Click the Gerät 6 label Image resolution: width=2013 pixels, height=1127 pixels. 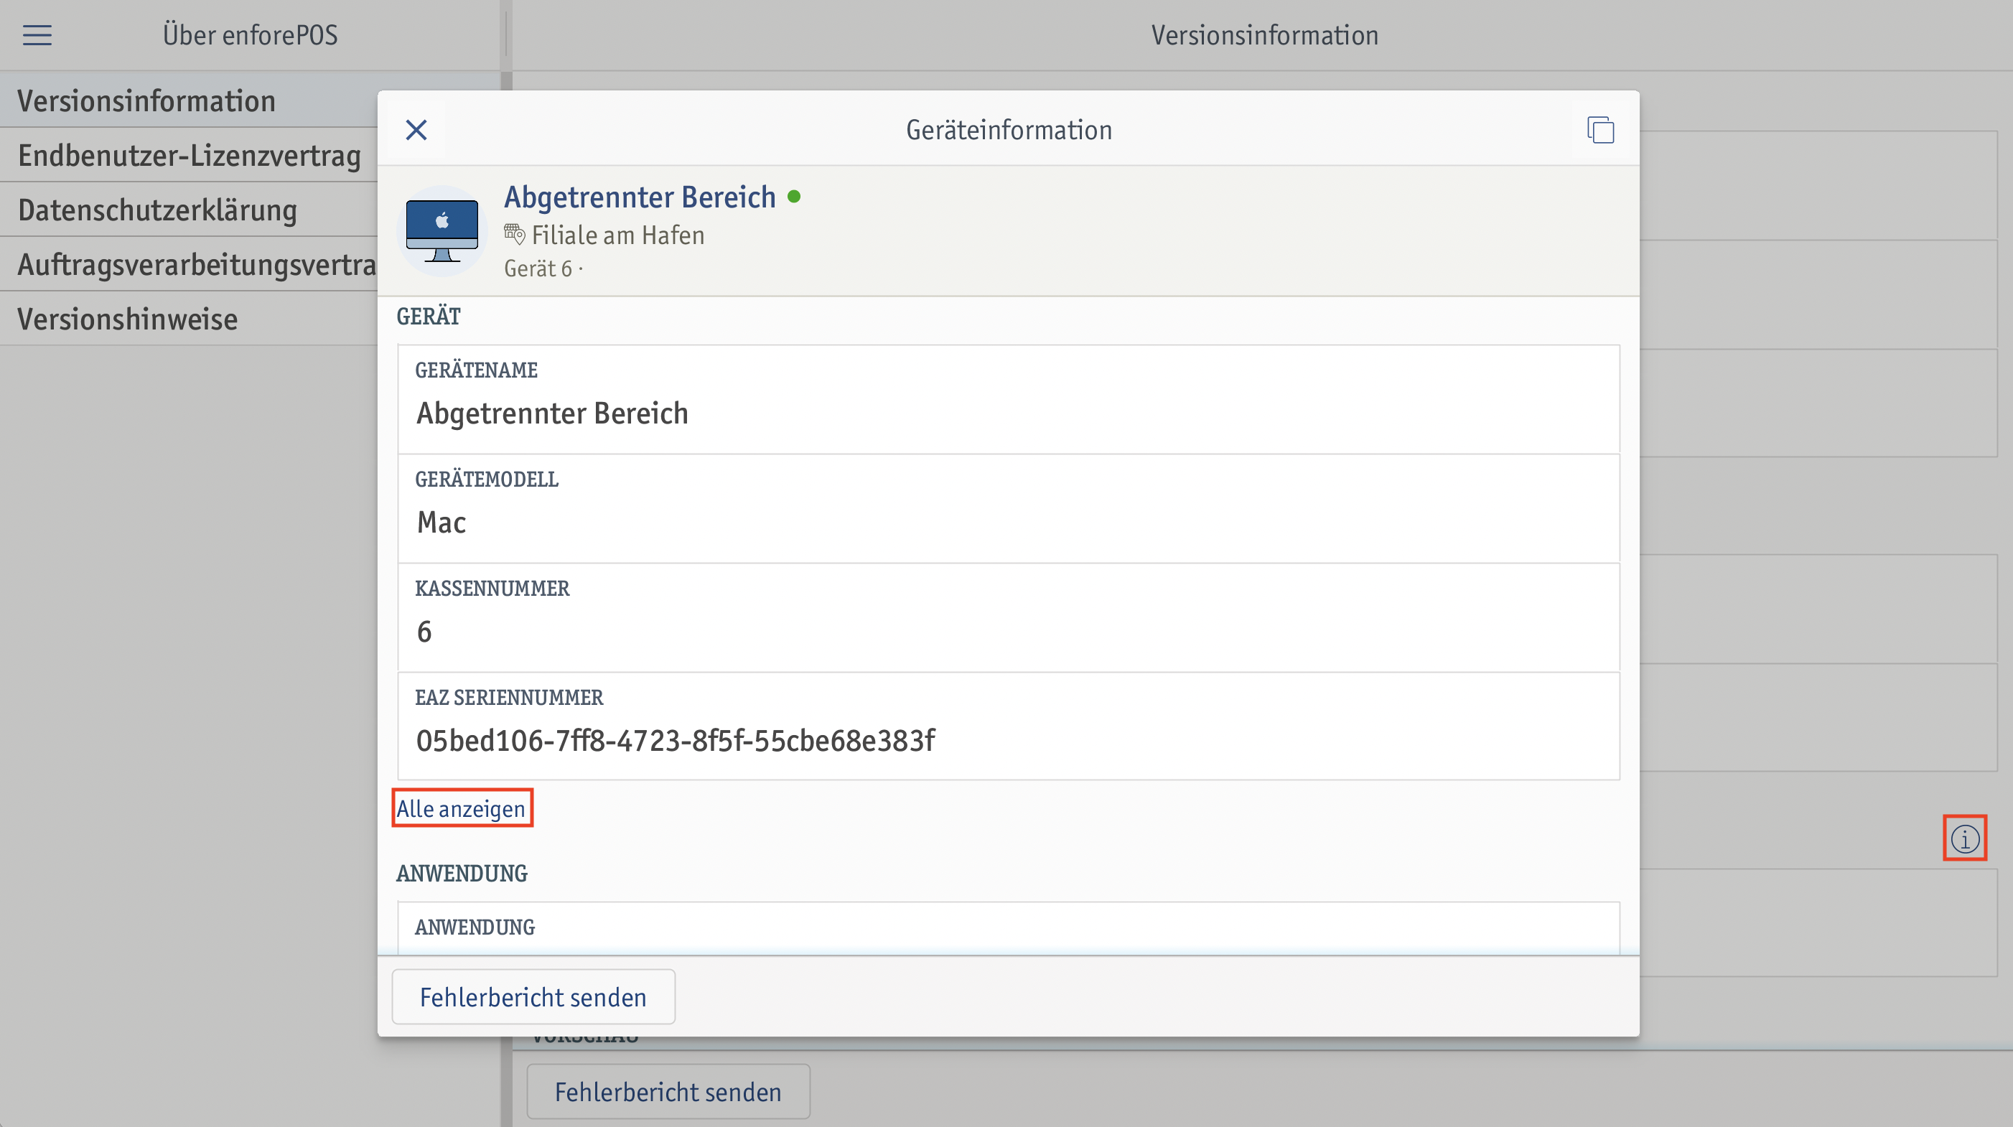538,269
